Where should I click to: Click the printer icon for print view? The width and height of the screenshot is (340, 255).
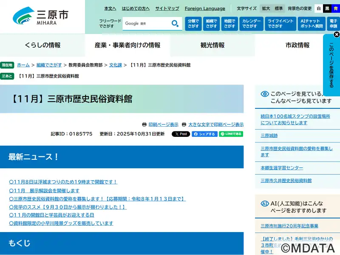pyautogui.click(x=144, y=125)
